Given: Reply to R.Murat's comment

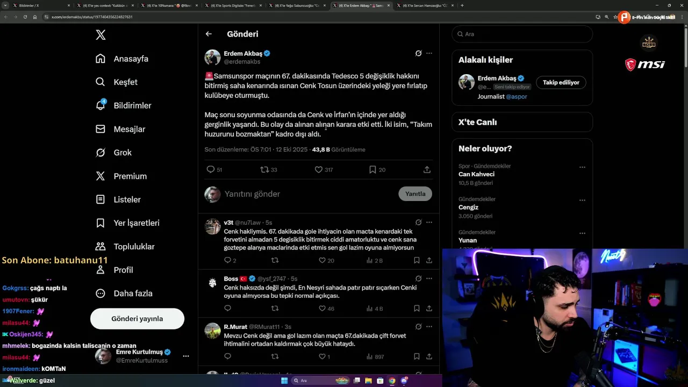Looking at the screenshot, I should [227, 356].
